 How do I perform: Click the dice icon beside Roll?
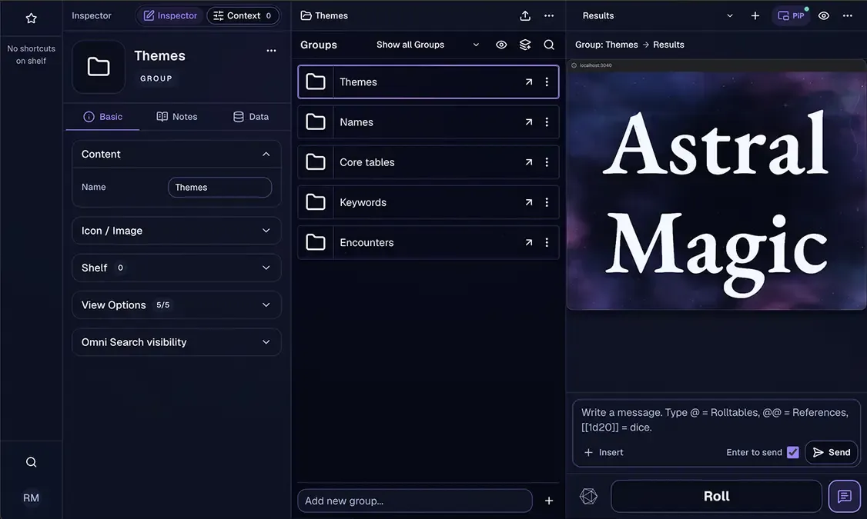pos(588,496)
